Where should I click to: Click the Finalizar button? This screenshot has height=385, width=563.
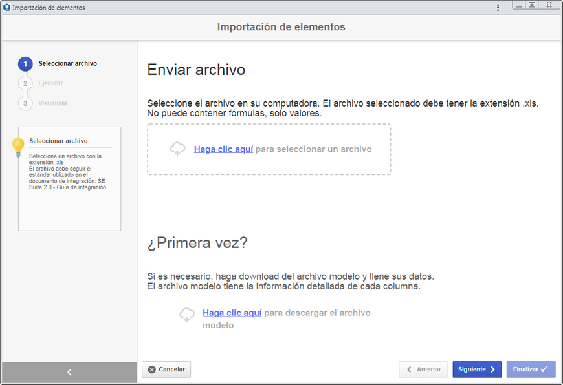pos(531,369)
